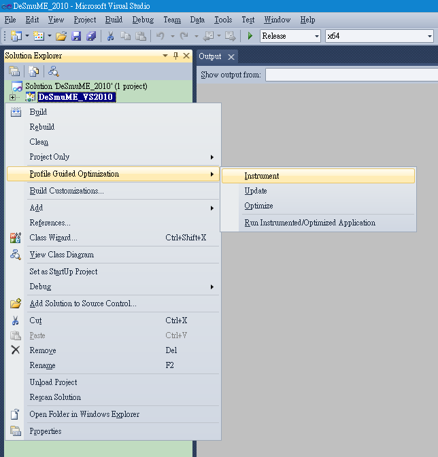Select Instrument in the PGO submenu
Screen dimensions: 438x457
tap(318, 176)
